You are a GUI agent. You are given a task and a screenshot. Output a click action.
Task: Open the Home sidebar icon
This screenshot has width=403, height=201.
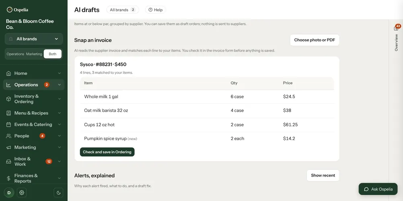8,73
